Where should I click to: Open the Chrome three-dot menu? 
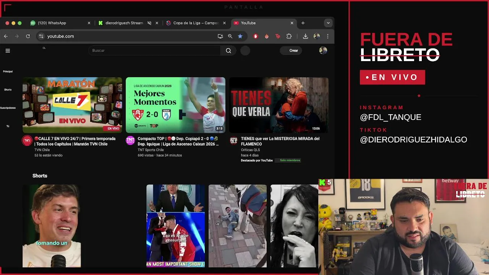[x=328, y=36]
